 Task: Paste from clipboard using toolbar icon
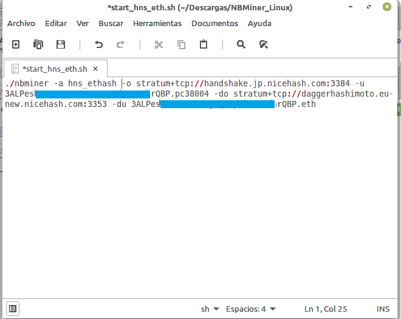(x=204, y=44)
